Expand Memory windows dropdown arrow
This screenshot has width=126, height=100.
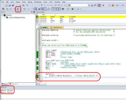click(55, 9)
